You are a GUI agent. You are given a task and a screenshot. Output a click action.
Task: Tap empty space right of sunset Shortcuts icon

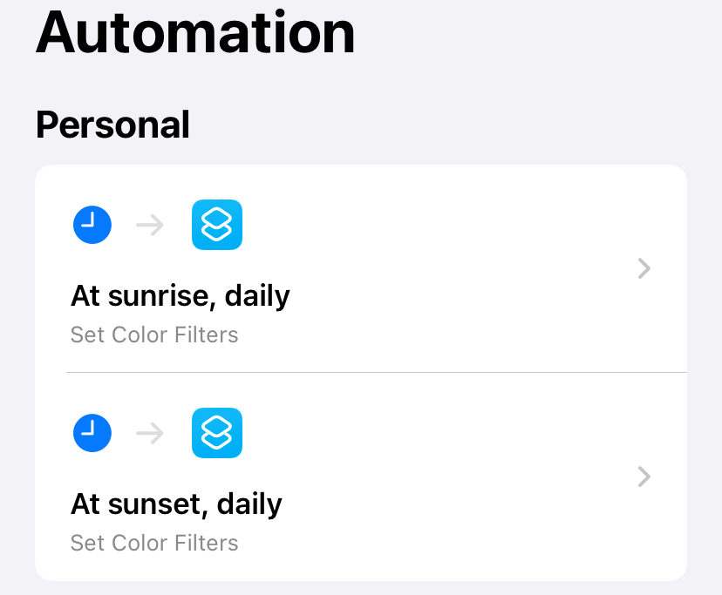[x=419, y=433]
